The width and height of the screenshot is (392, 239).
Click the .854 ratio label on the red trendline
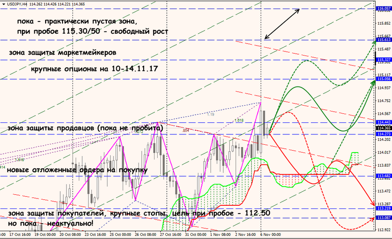pos(185,130)
